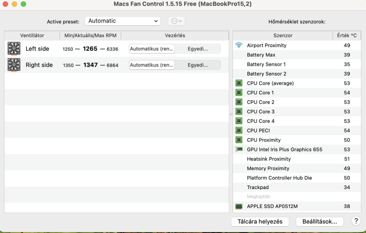Click the yellow minimize window button
366x233 pixels.
[15, 4]
